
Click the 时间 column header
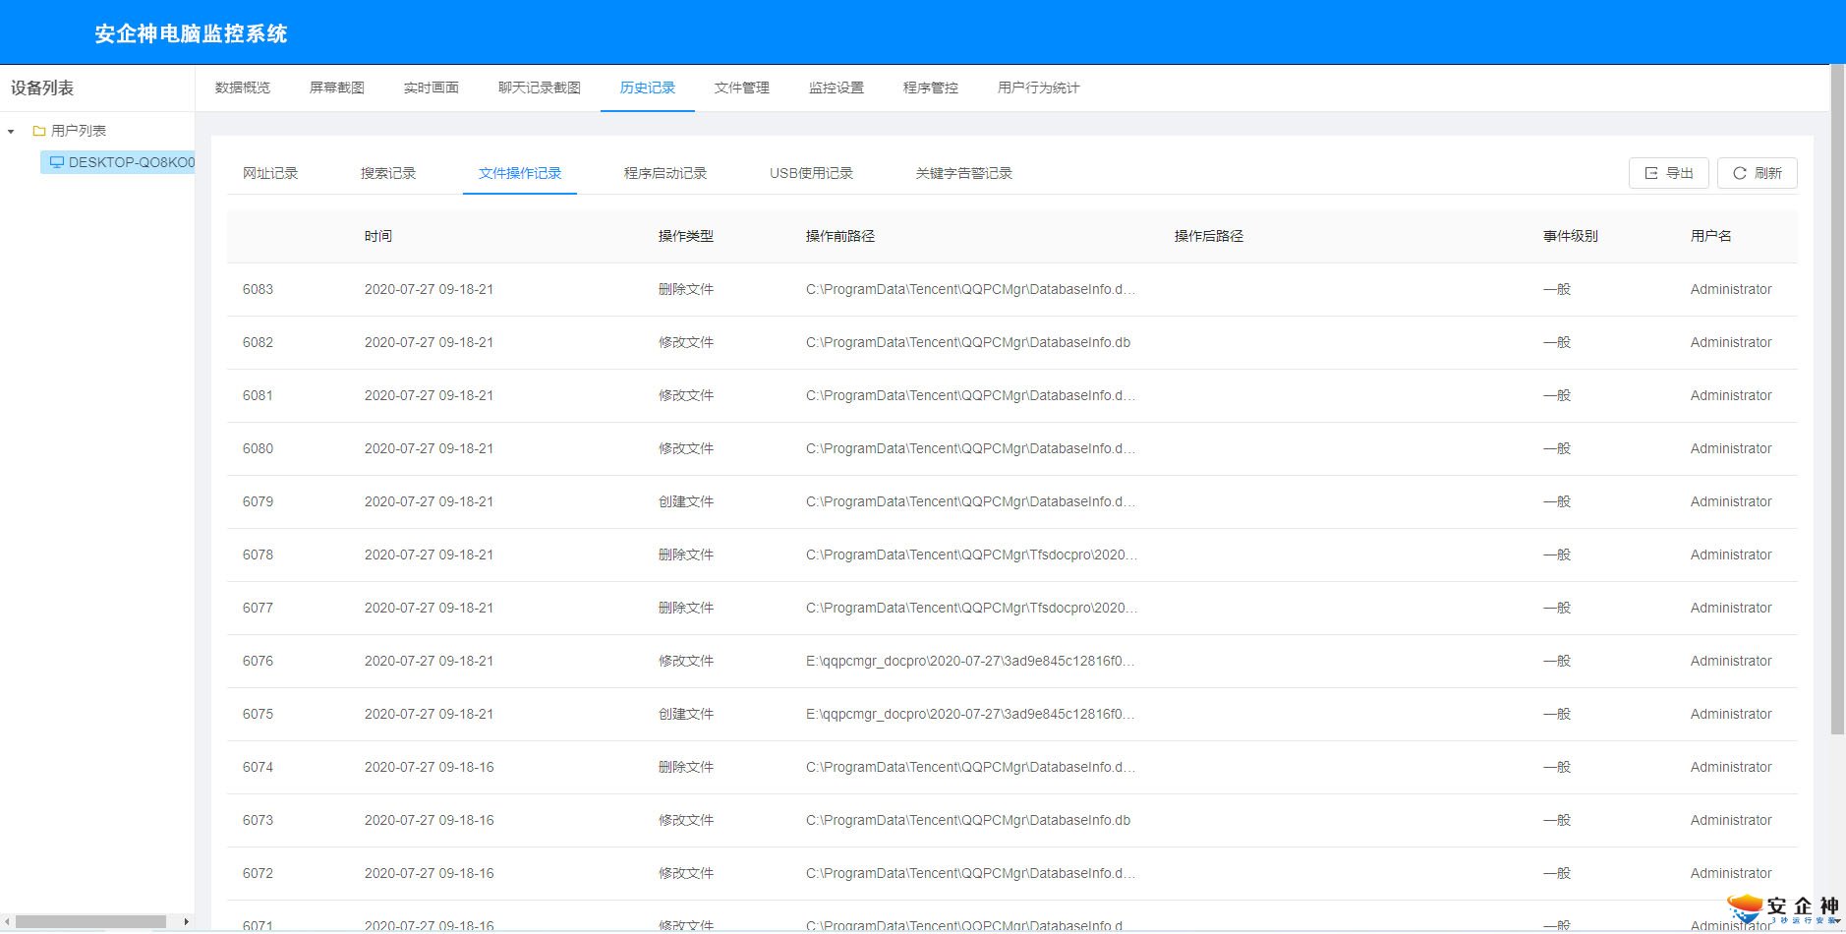(378, 236)
